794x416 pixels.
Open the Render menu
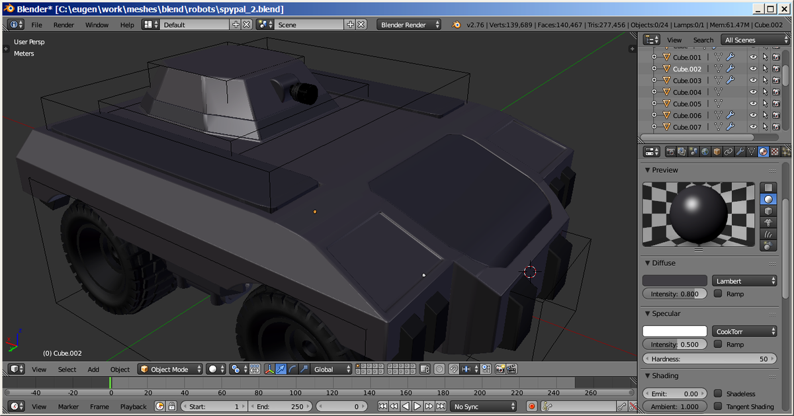tap(64, 24)
